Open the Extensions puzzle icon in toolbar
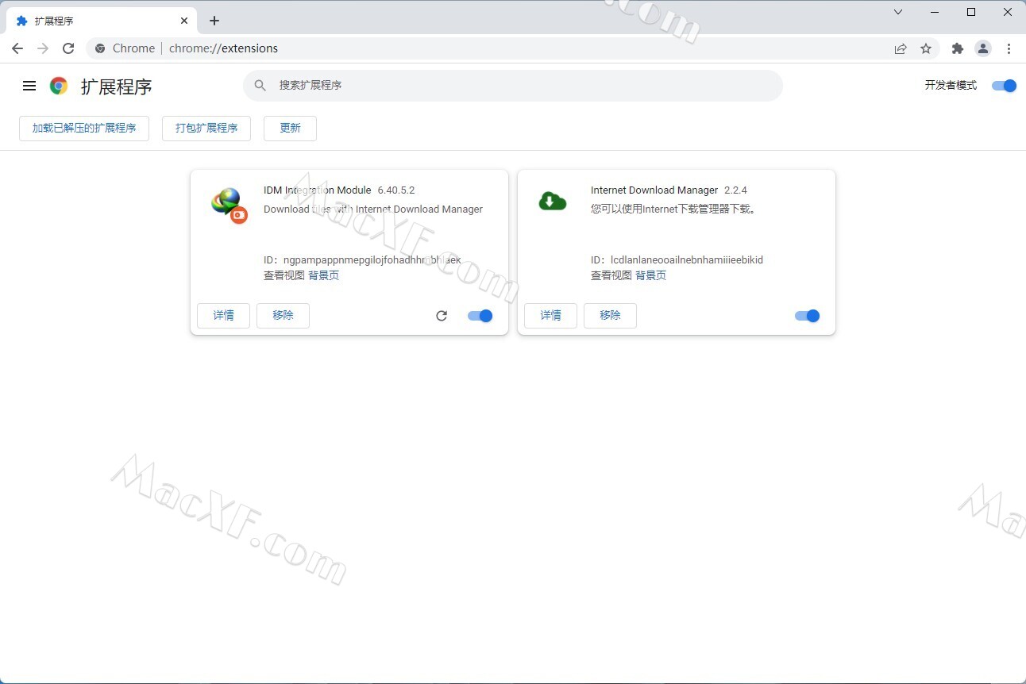 958,48
